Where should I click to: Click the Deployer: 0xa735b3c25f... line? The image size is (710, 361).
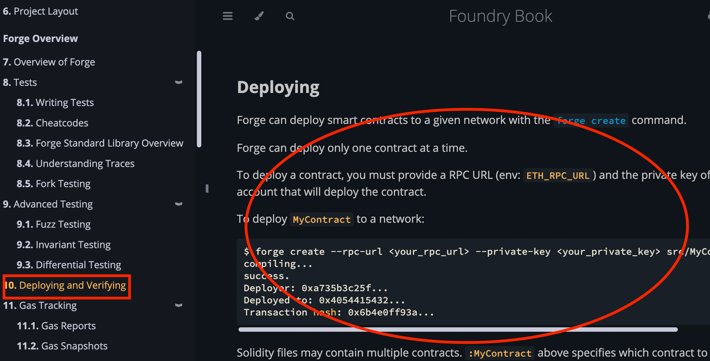(315, 288)
